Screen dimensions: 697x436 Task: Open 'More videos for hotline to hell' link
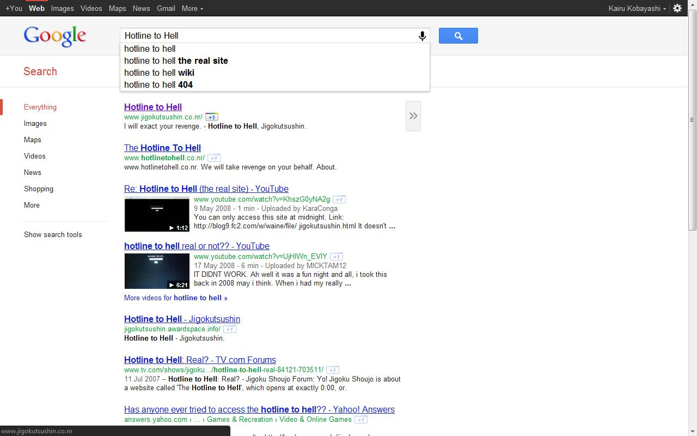[175, 298]
